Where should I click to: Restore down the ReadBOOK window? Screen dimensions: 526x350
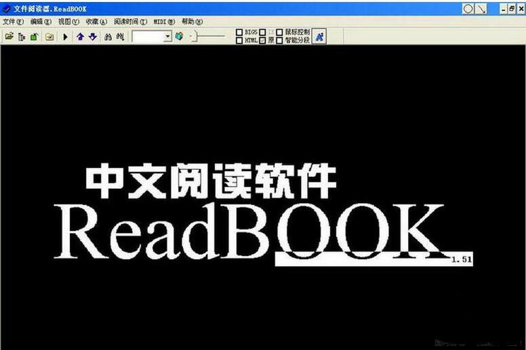click(x=512, y=9)
